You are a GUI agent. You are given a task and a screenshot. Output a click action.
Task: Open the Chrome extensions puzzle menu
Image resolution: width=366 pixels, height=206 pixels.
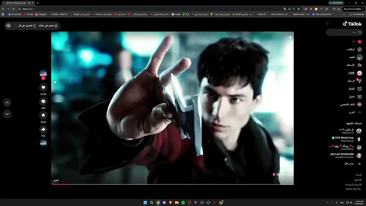(326, 9)
